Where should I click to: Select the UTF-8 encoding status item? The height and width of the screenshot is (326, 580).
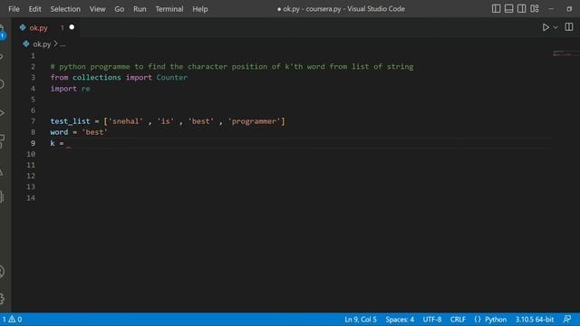[432, 320]
